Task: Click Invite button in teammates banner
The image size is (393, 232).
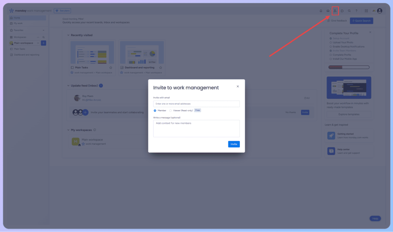Action: pos(305,112)
